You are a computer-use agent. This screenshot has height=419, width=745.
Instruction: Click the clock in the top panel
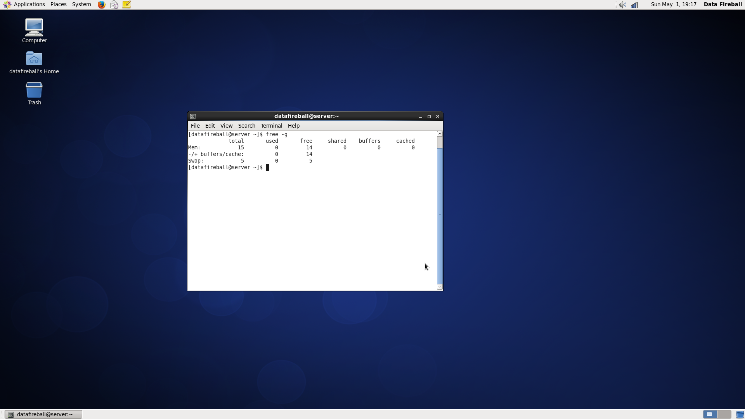tap(673, 4)
